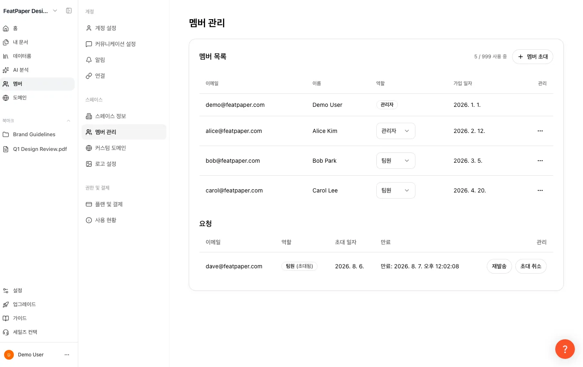
Task: Open Q1 Design Review.pdf bookmark
Action: click(37, 149)
